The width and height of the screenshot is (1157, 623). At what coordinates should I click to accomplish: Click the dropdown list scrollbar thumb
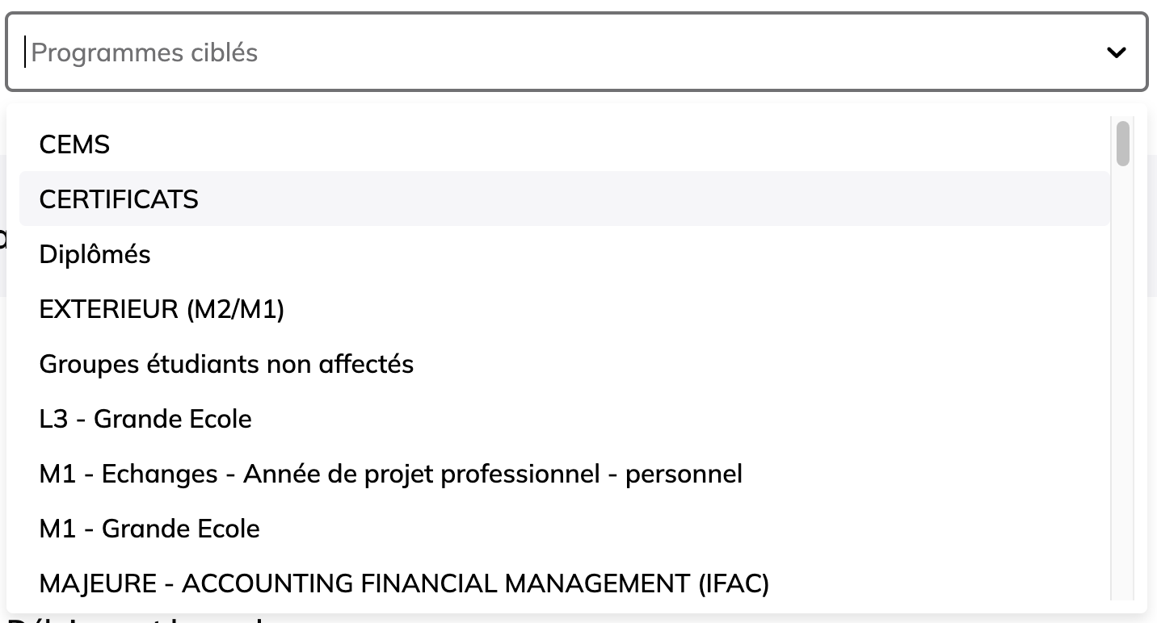click(x=1122, y=143)
